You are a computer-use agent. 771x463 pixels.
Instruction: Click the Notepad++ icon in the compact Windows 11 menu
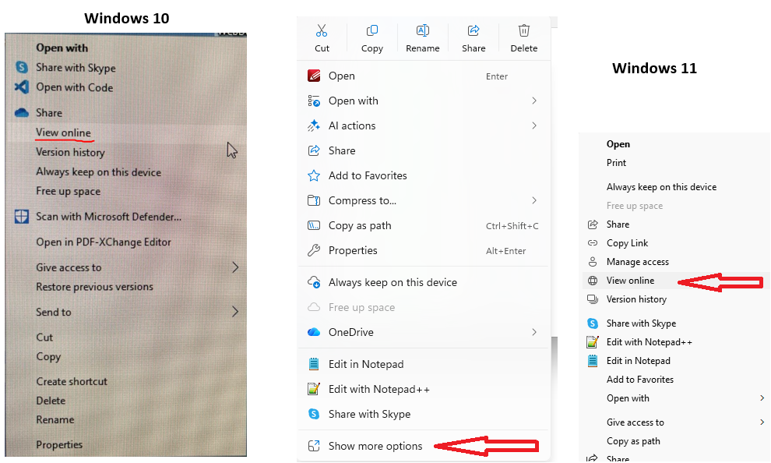point(314,389)
